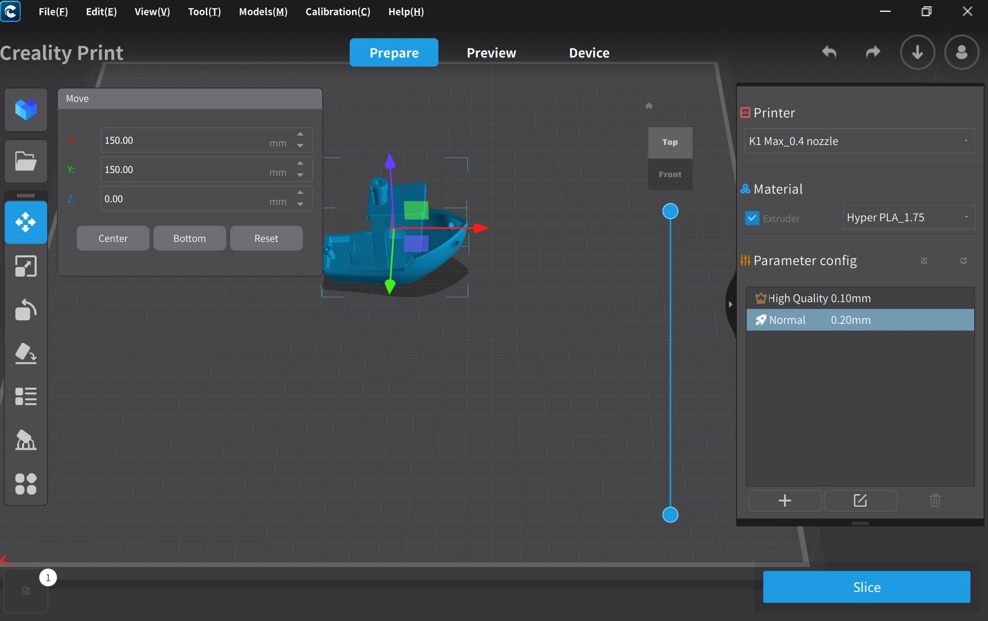
Task: Decrease X position with down arrow
Action: 300,146
